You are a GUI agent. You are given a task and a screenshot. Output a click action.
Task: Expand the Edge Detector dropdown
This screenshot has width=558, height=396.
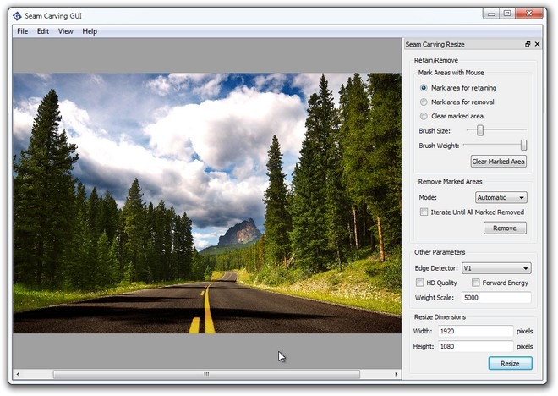[x=496, y=268]
